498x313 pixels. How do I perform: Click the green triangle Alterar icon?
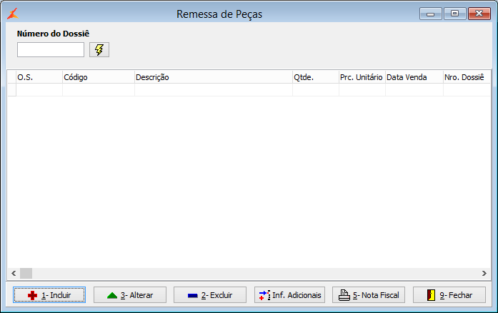[x=112, y=296]
